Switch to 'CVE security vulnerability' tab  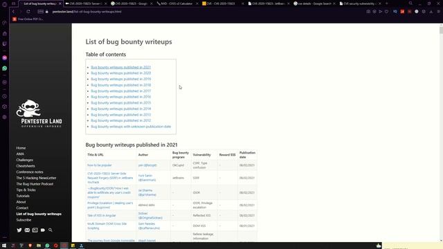(359, 3)
